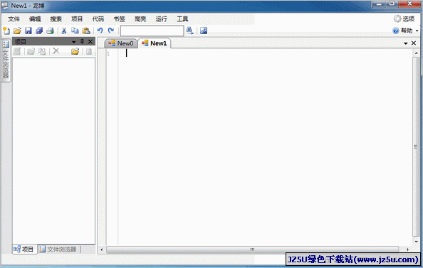
Task: Toggle the pin on the 项目 panel
Action: click(x=83, y=41)
